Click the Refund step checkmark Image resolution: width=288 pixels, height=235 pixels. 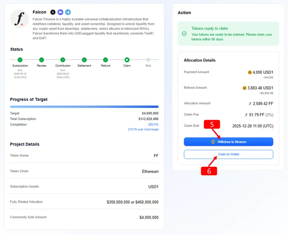tap(105, 60)
